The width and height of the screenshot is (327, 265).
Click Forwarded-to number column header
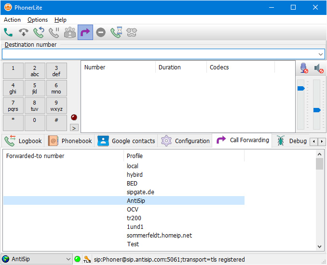click(64, 156)
